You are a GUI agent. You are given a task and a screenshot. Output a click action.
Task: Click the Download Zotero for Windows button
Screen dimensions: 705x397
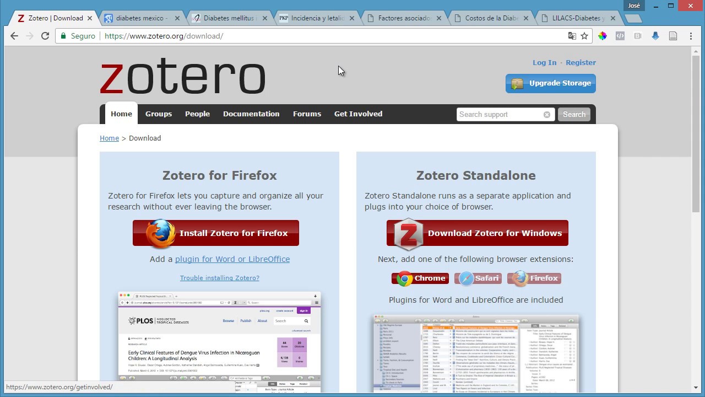(478, 233)
